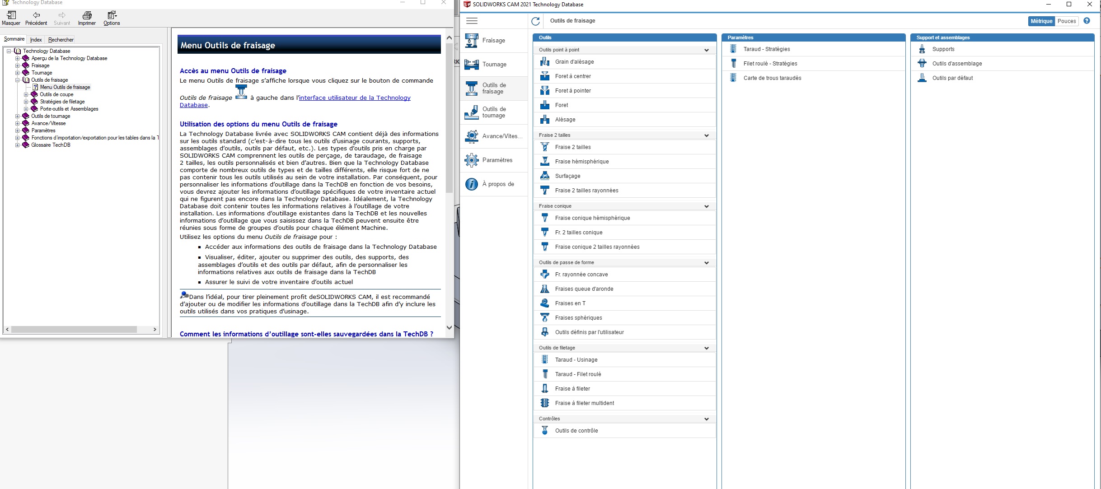Open Outils de tournage in sidebar

(x=494, y=112)
